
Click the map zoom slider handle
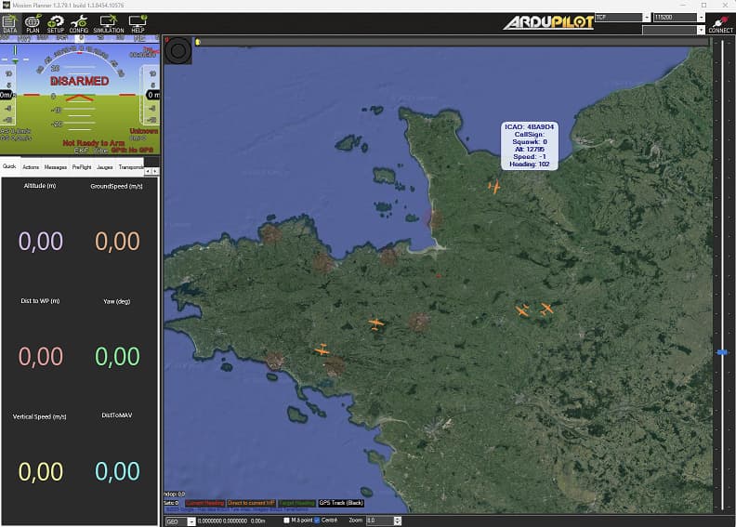[722, 352]
